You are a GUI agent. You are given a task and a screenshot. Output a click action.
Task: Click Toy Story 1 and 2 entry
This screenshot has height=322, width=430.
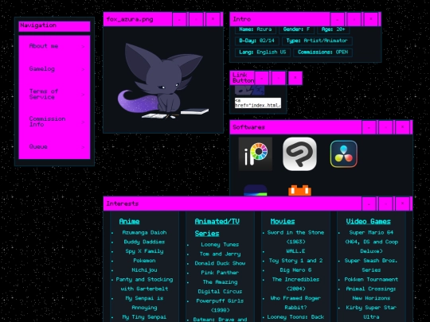pos(295,261)
